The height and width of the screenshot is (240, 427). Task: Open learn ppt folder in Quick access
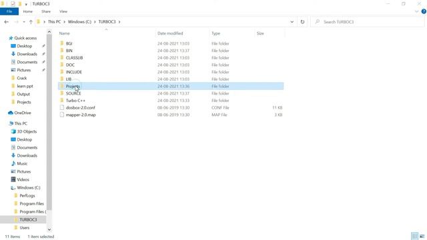tap(25, 86)
